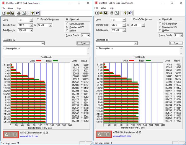Open View menu in right window
Image resolution: width=186 pixels, height=145 pixels.
coord(103,8)
